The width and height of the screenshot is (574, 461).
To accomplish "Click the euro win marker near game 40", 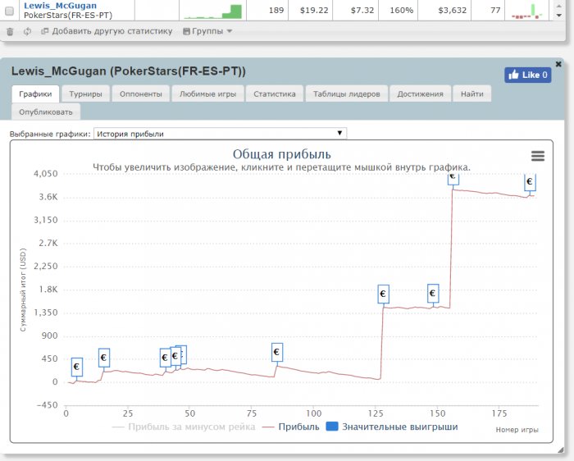I will point(165,358).
